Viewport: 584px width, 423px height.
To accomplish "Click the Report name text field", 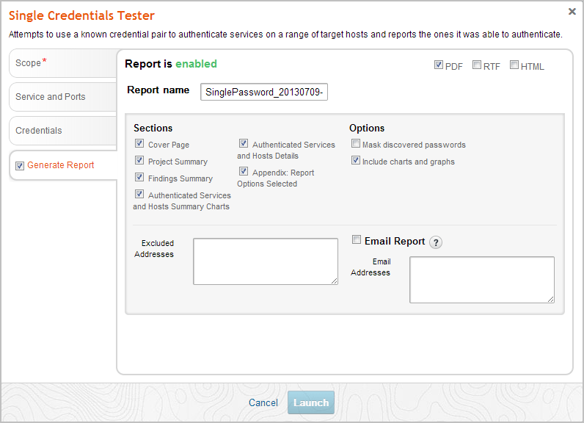I will pos(264,91).
